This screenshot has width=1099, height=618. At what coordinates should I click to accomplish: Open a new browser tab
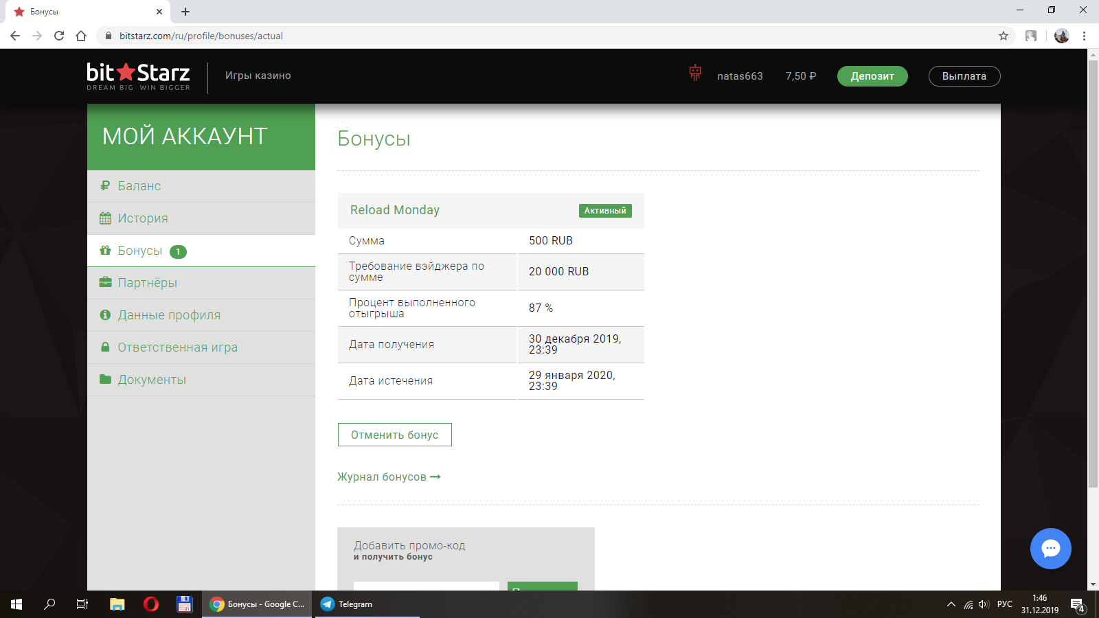coord(185,12)
